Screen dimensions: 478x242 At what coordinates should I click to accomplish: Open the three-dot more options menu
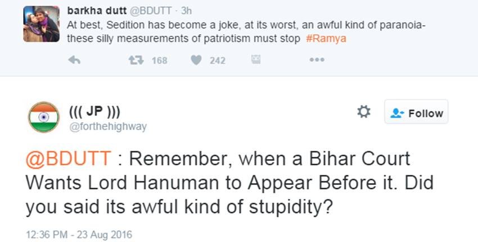(317, 60)
